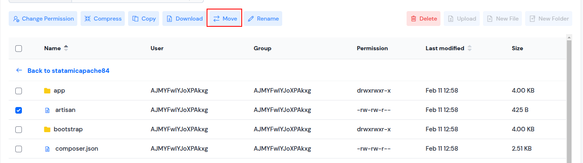The height and width of the screenshot is (163, 583).
Task: Click the New Folder button
Action: point(549,19)
